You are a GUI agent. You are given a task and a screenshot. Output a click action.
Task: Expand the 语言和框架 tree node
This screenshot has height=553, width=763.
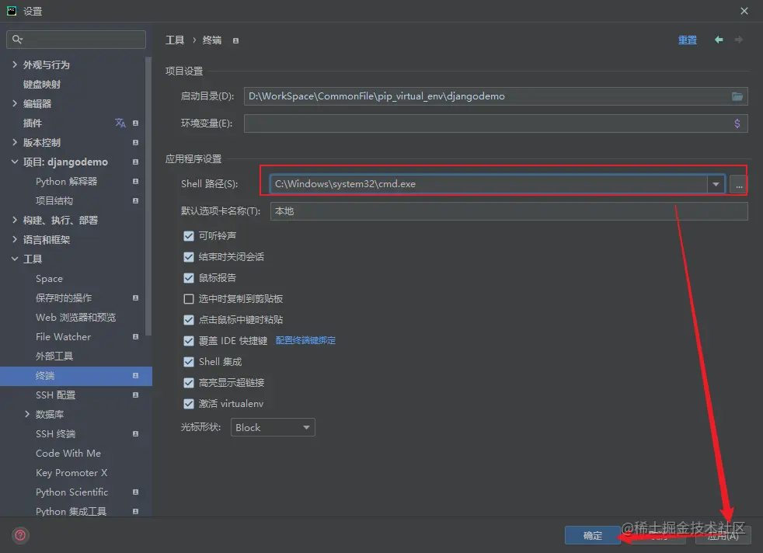click(x=15, y=240)
